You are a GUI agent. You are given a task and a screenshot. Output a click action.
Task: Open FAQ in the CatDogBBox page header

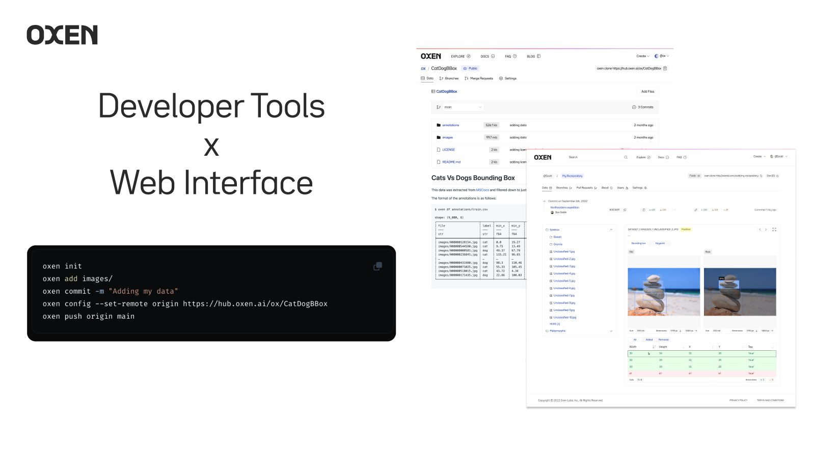pos(510,57)
